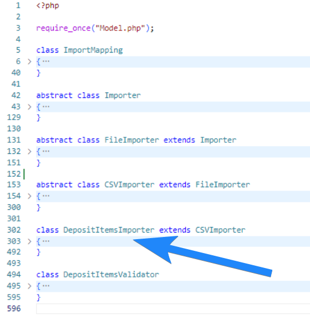The height and width of the screenshot is (325, 310).
Task: Click the folded ellipsis on line 132
Action: coord(46,151)
